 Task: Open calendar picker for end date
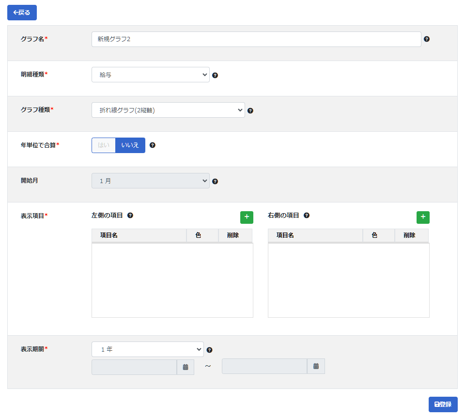click(x=316, y=366)
